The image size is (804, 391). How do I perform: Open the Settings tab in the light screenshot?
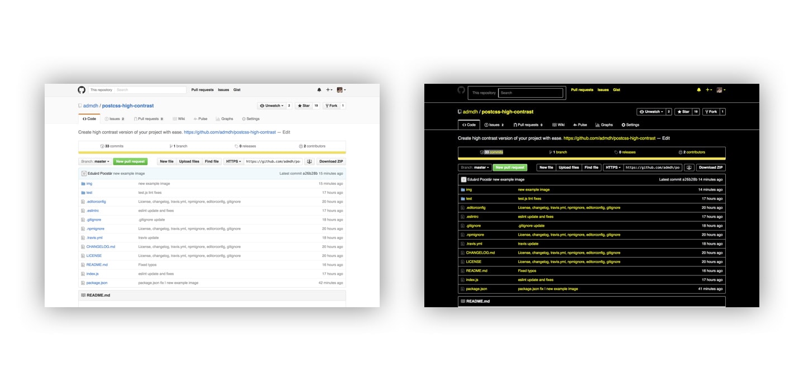coord(251,119)
